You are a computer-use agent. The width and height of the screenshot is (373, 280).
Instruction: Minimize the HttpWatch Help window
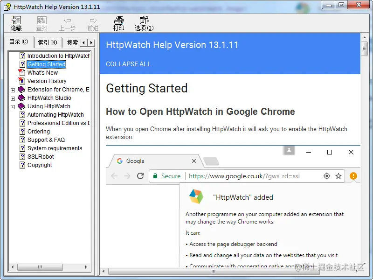pyautogui.click(x=329, y=5)
